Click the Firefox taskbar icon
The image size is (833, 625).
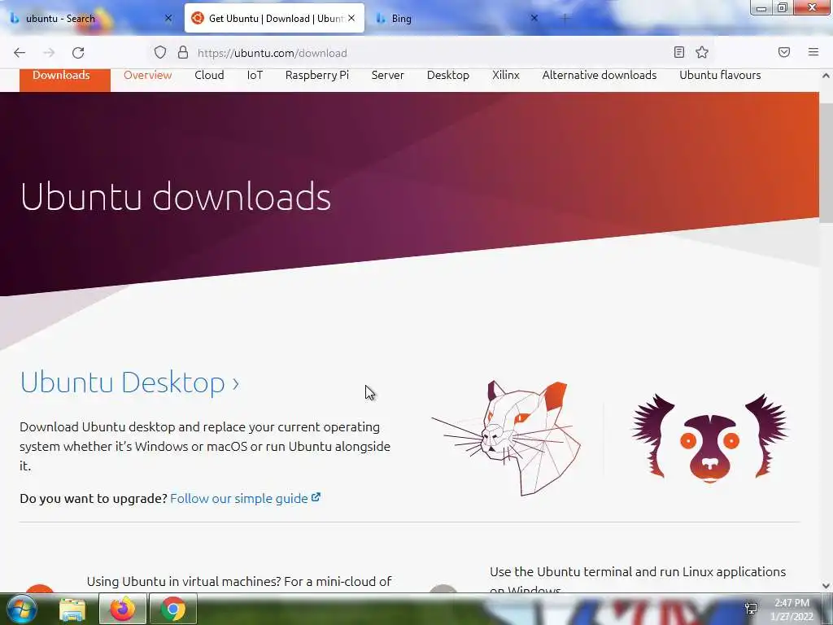pyautogui.click(x=123, y=609)
